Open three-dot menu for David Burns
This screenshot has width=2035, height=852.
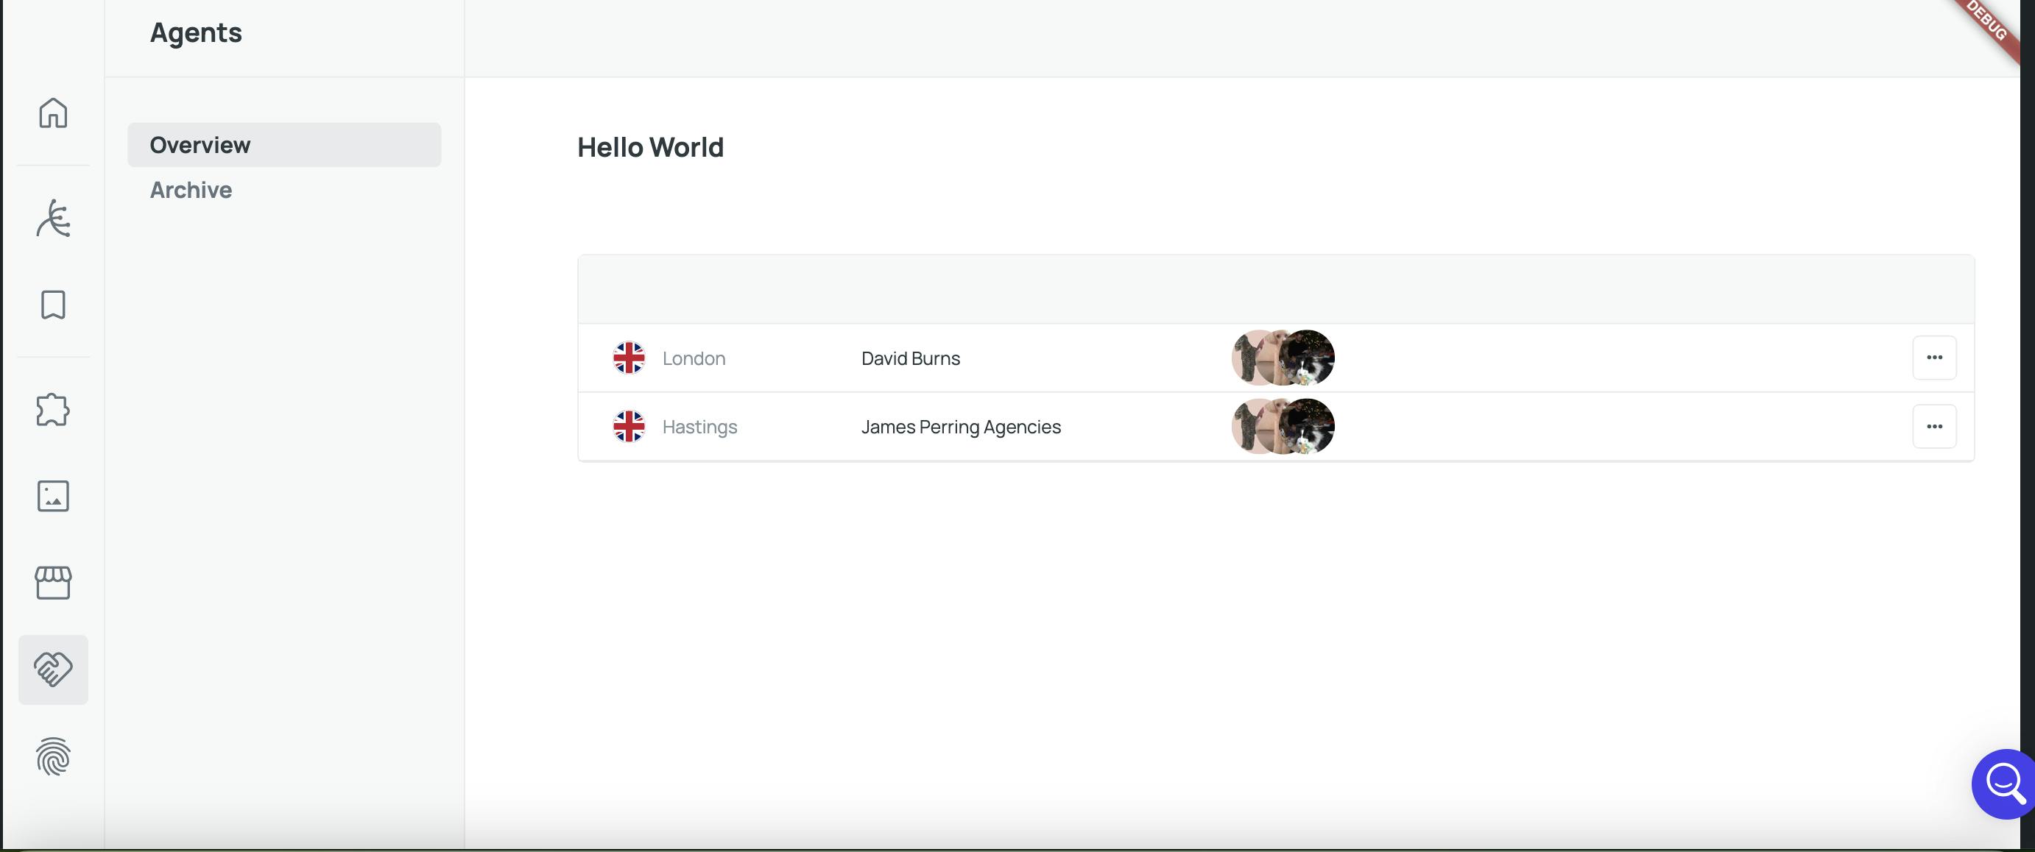coord(1934,358)
